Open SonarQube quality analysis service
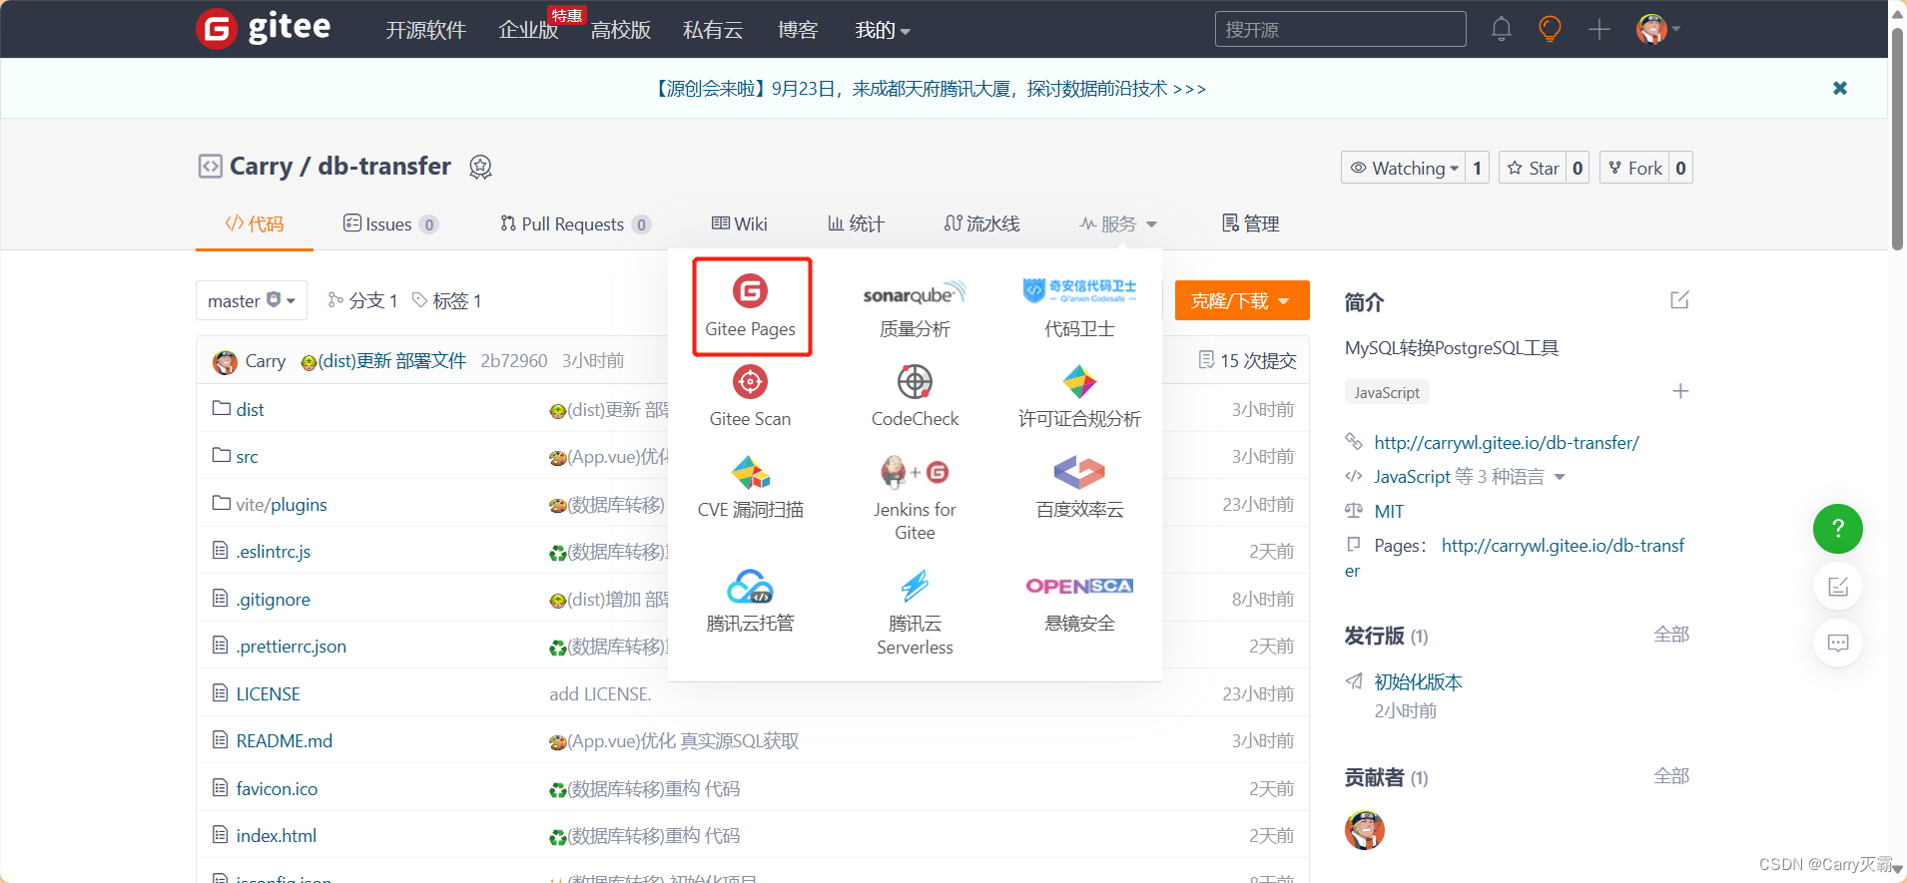 point(915,307)
